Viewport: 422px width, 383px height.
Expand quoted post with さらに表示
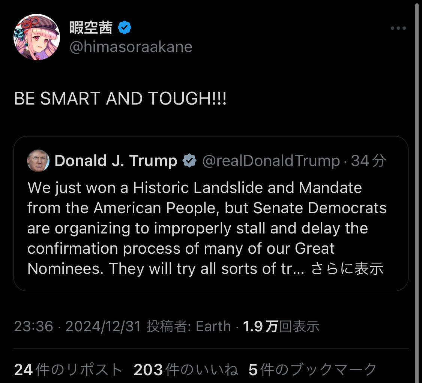347,268
